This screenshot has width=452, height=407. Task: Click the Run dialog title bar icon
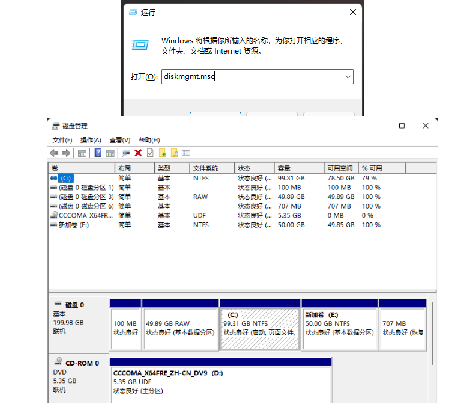click(133, 12)
